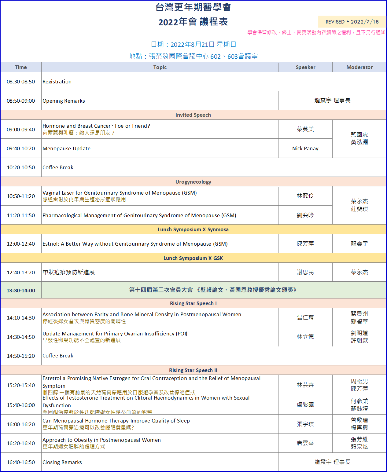Image resolution: width=387 pixels, height=472 pixels.
Task: Click Lunch Symposium X GSK header
Action: (x=193, y=258)
